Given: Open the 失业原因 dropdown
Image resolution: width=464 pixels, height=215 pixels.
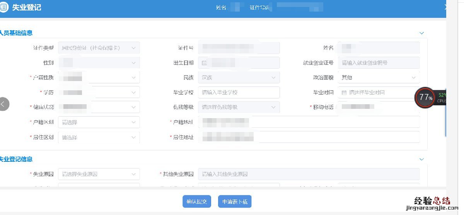Looking at the screenshot, I should (x=99, y=174).
